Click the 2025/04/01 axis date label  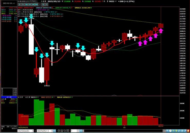pos(23,127)
